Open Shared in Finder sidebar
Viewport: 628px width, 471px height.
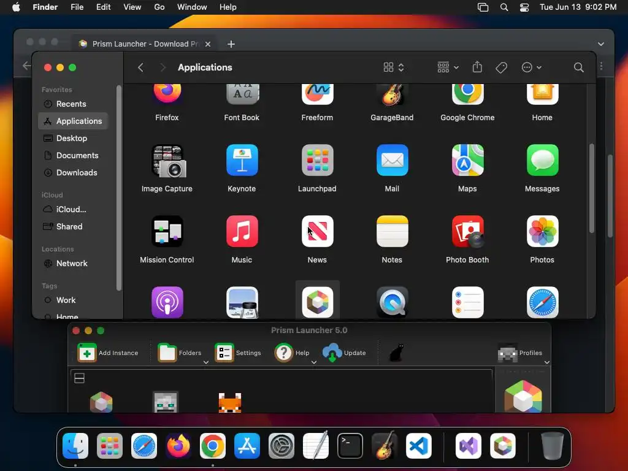pyautogui.click(x=73, y=227)
